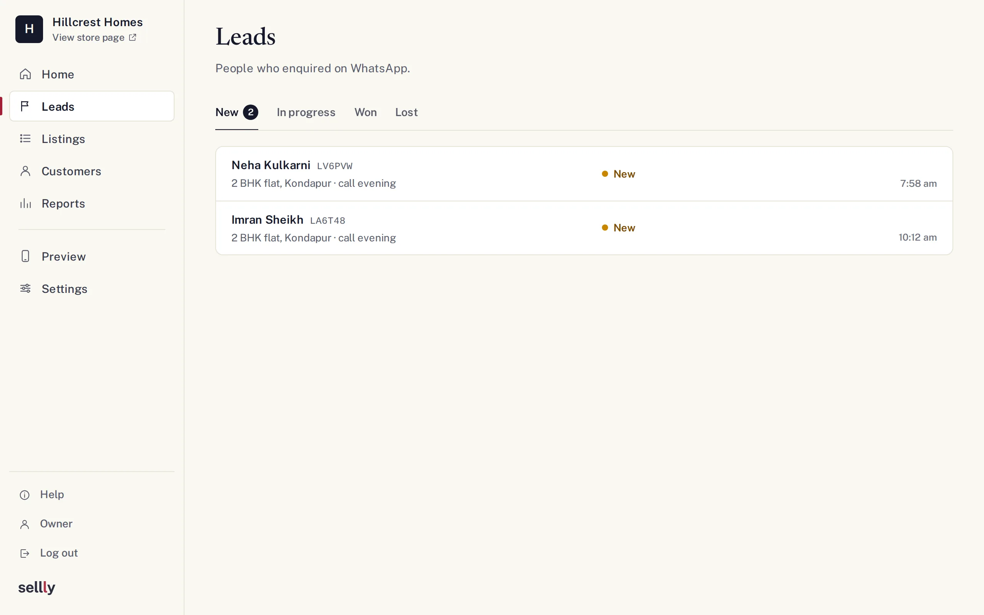Open Neha Kulkarni lead
Image resolution: width=984 pixels, height=615 pixels.
(584, 174)
